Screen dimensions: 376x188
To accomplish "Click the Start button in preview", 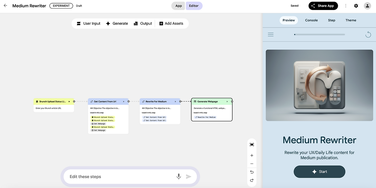I will (319, 172).
